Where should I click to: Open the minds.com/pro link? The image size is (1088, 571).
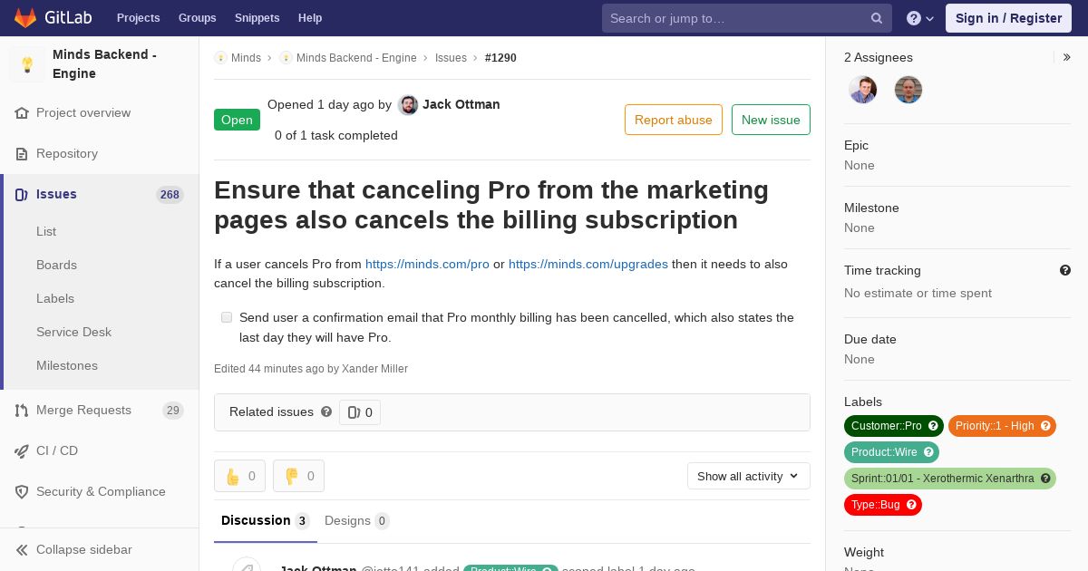pyautogui.click(x=427, y=264)
